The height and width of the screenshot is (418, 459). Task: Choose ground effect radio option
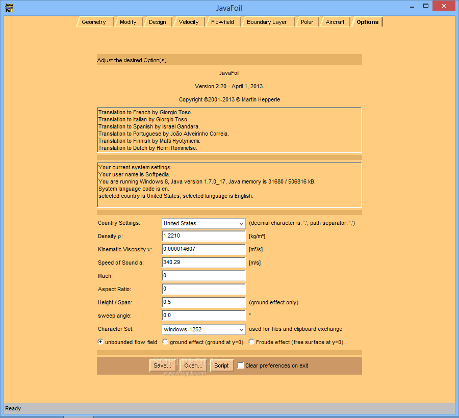(165, 342)
